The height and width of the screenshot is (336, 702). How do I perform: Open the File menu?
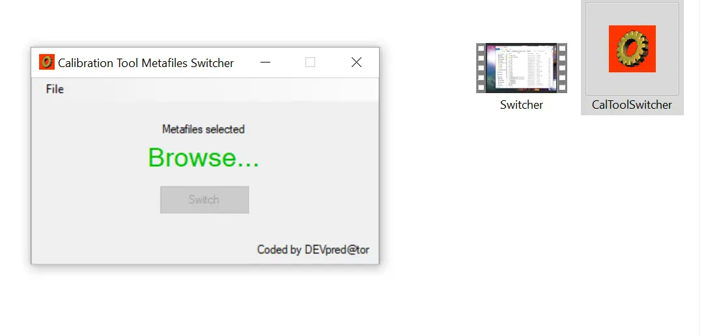tap(55, 89)
